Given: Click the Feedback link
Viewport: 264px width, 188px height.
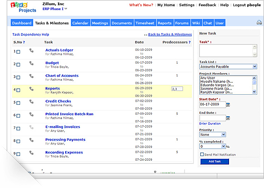Looking at the screenshot, I should tap(207, 5).
